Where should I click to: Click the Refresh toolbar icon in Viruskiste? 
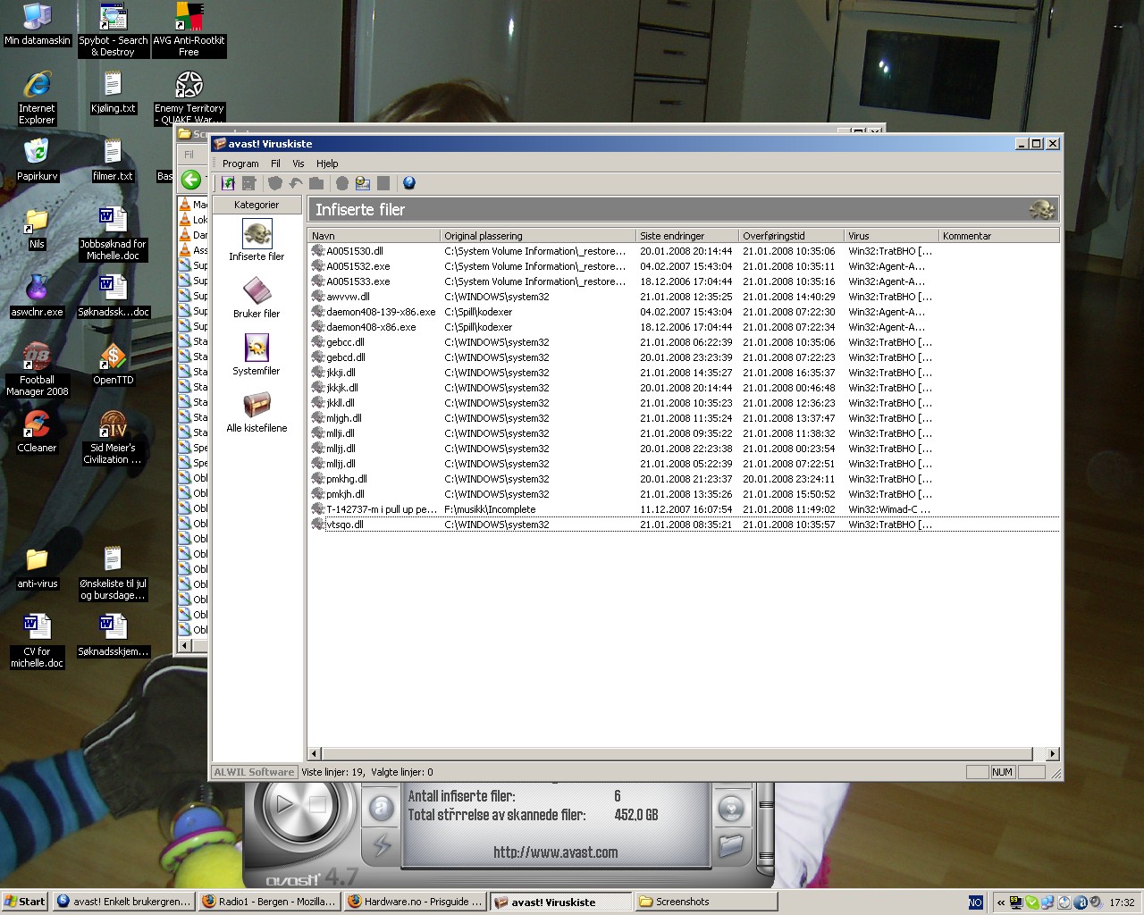click(228, 183)
